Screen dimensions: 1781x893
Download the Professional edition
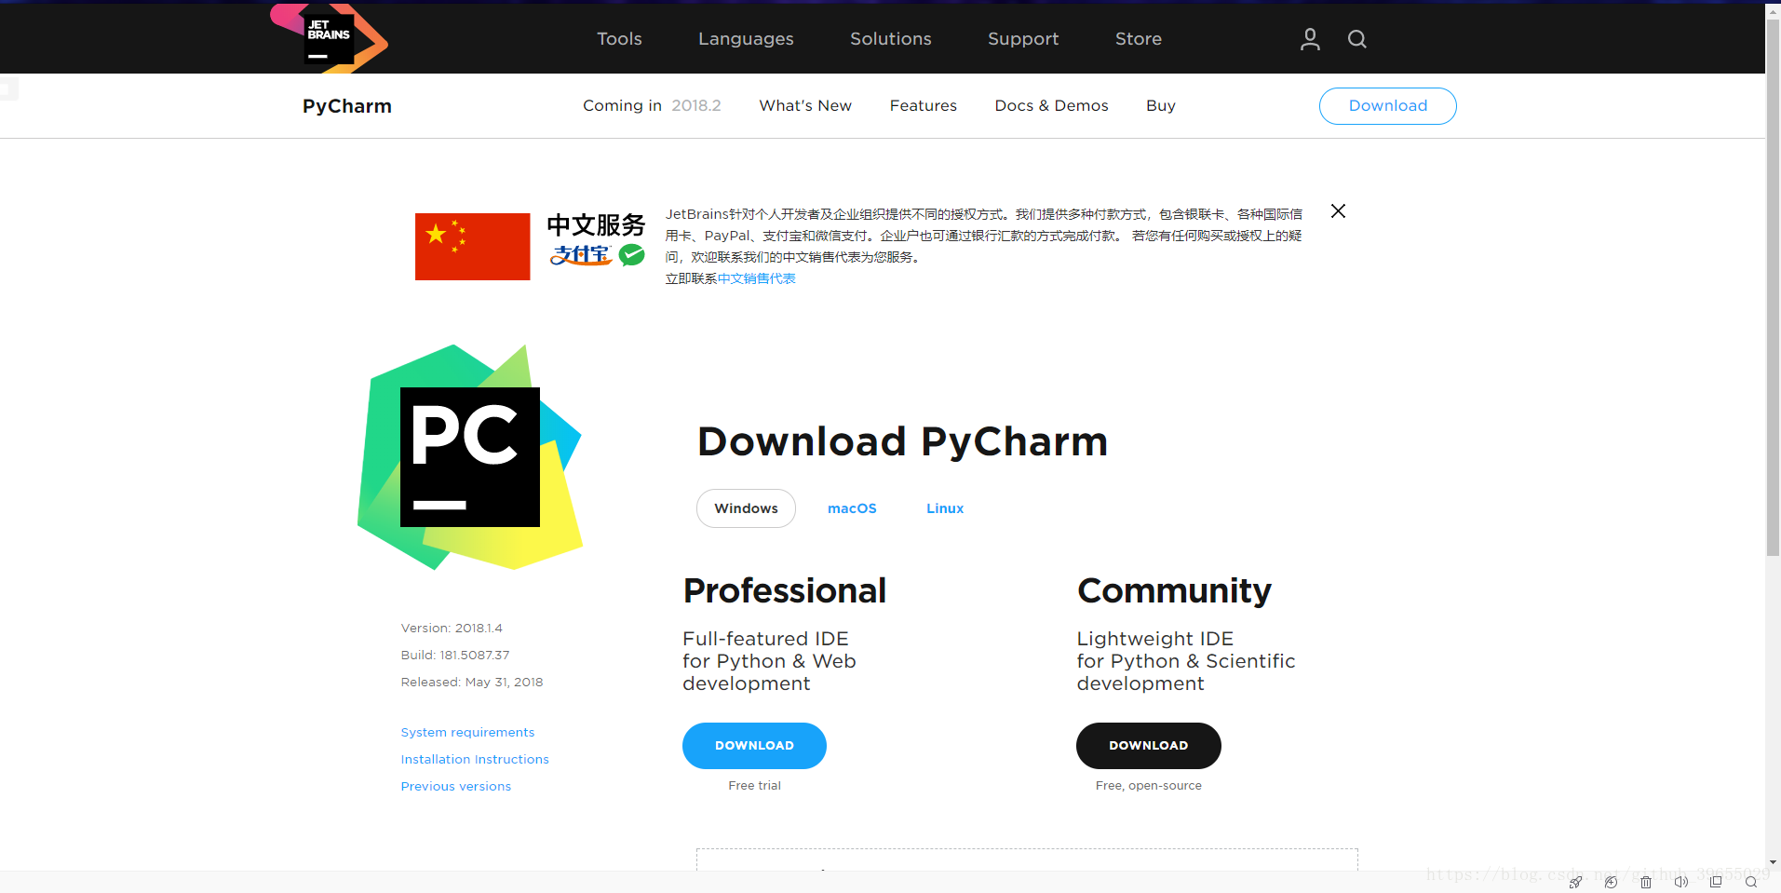754,746
